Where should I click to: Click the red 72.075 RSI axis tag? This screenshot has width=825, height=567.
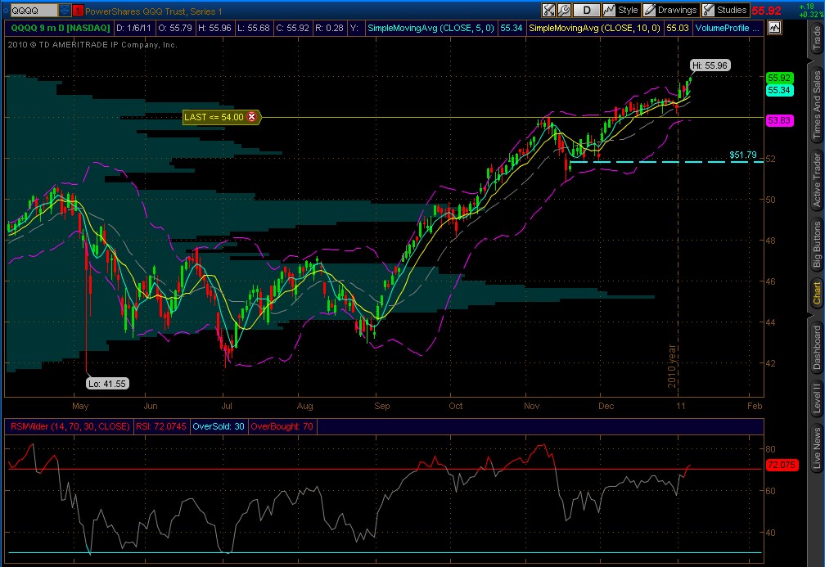tap(782, 465)
